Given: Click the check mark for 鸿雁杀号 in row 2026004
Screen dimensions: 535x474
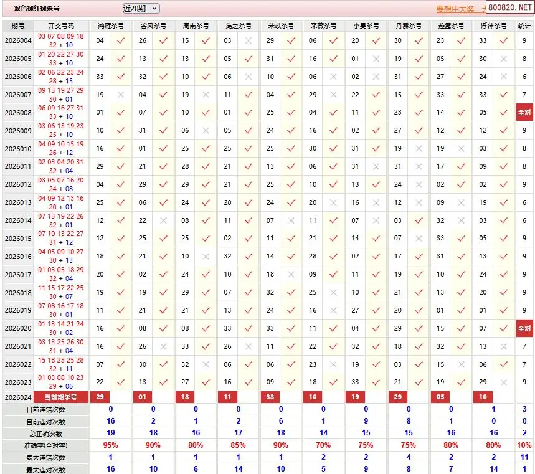Looking at the screenshot, I should point(121,40).
